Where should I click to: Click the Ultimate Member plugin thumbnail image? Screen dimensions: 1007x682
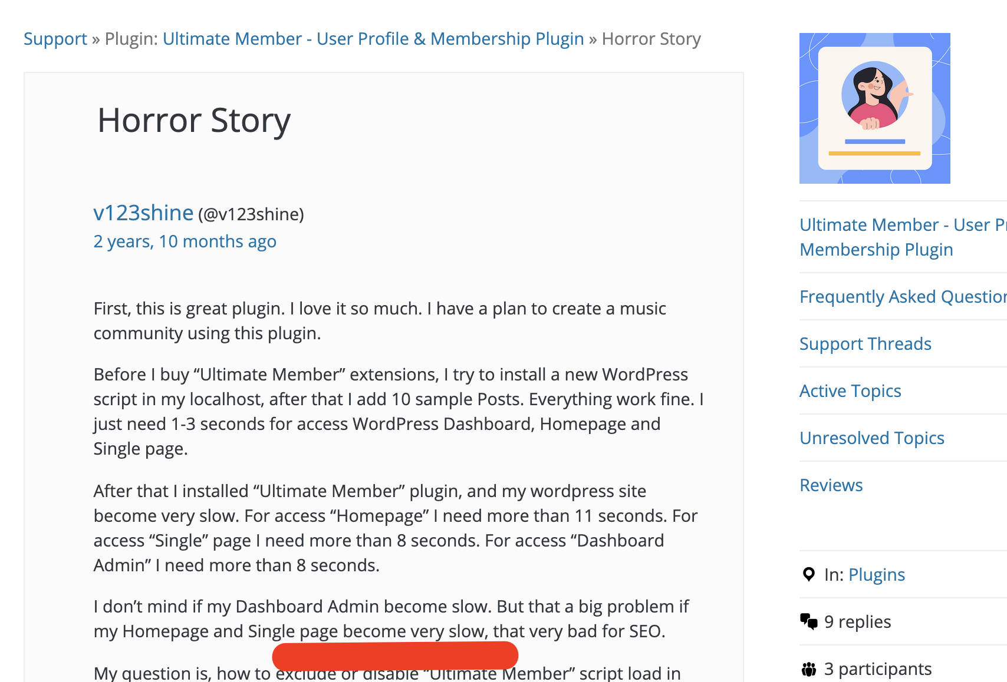click(x=874, y=108)
